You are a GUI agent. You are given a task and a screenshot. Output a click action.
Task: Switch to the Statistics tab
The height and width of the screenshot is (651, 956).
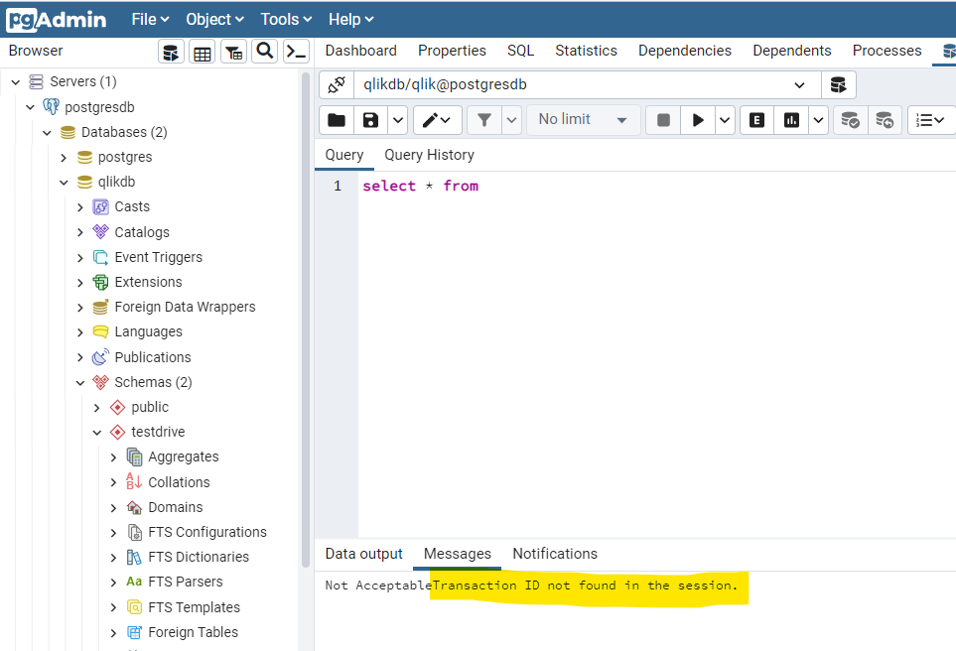[586, 51]
